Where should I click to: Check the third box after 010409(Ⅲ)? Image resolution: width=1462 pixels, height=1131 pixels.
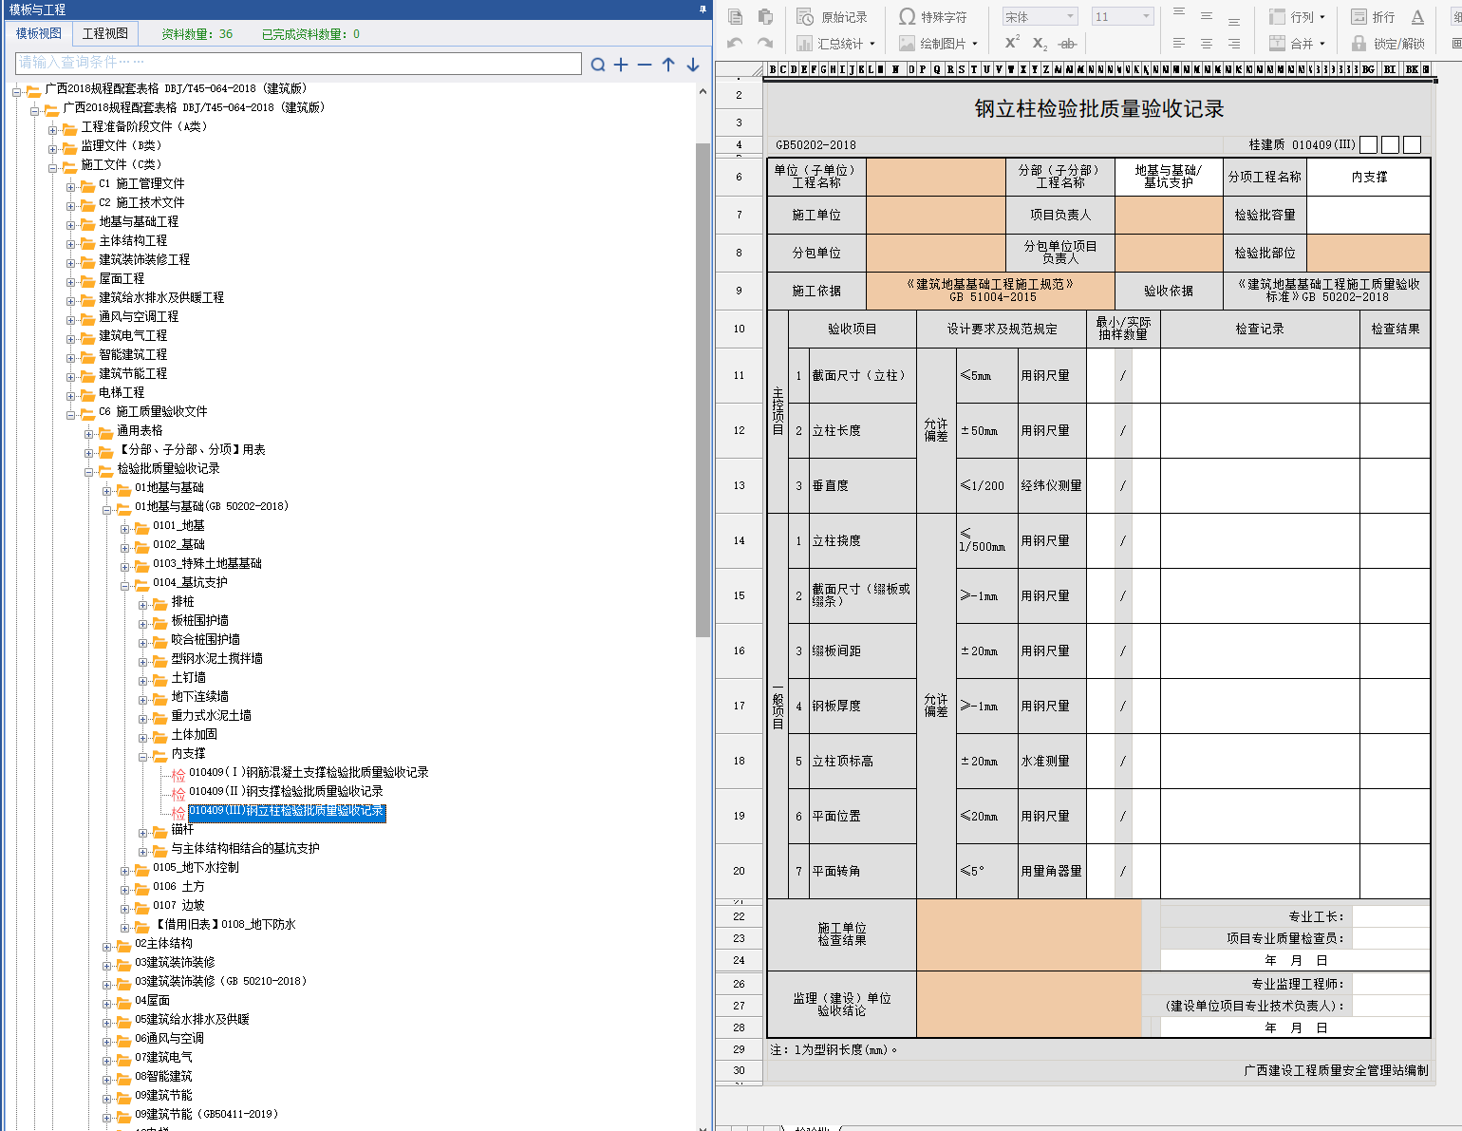(x=1413, y=144)
